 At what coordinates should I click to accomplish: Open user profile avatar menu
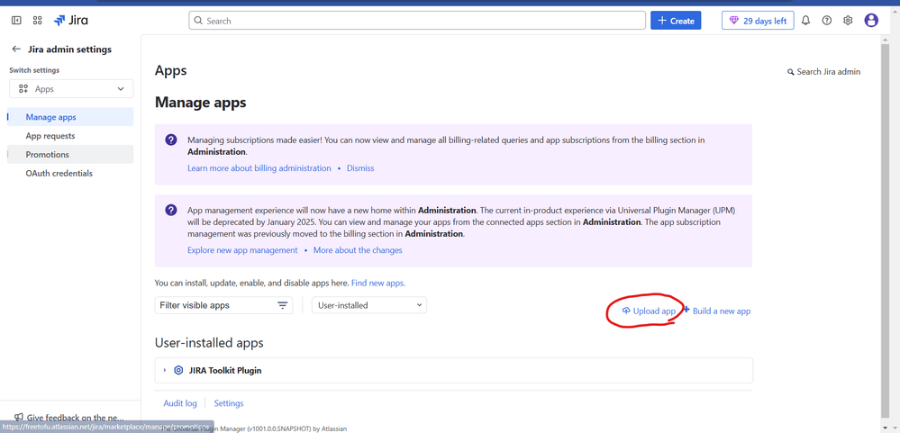(x=871, y=21)
